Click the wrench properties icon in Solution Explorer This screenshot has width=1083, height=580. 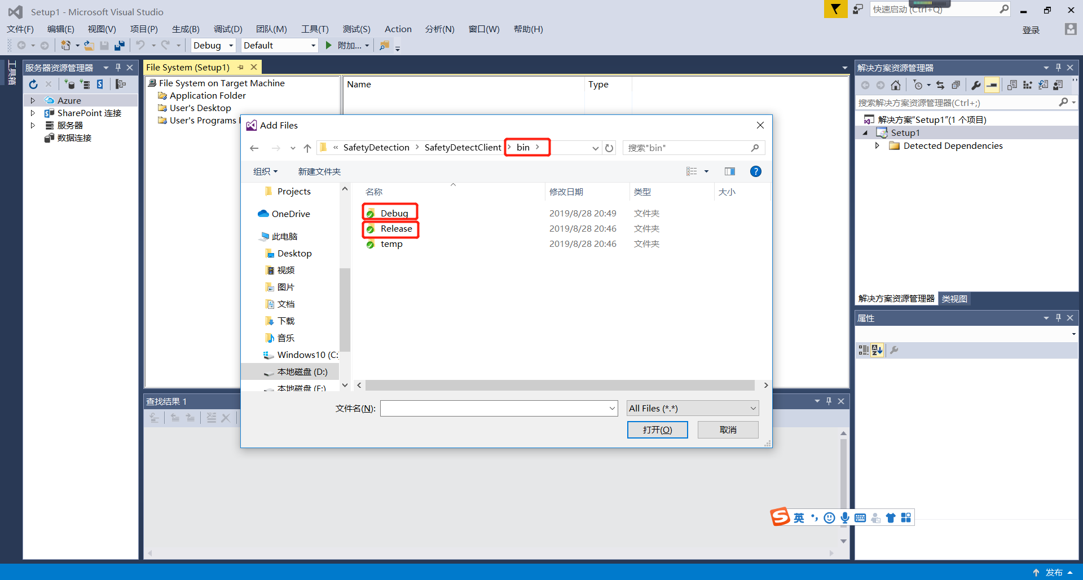coord(975,85)
